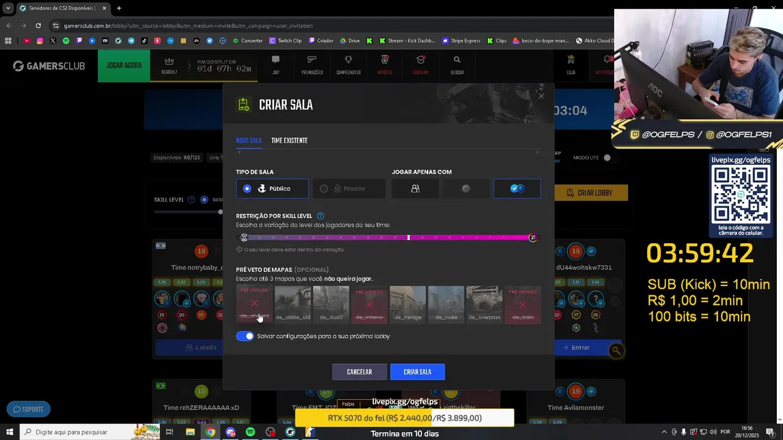Close the Criar Sala dialog with X
The height and width of the screenshot is (440, 783).
click(541, 96)
